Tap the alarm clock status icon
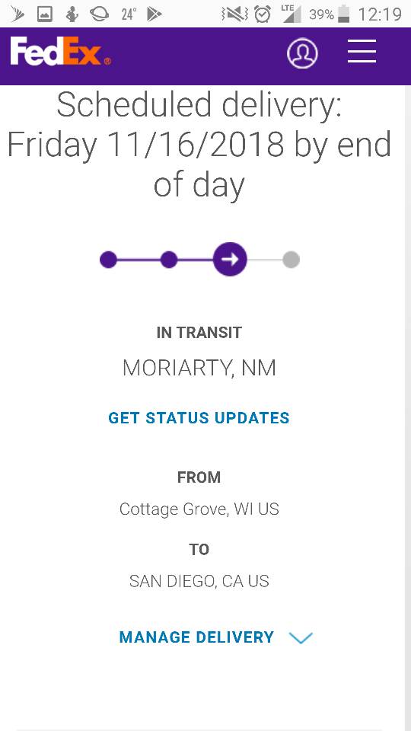 coord(263,14)
